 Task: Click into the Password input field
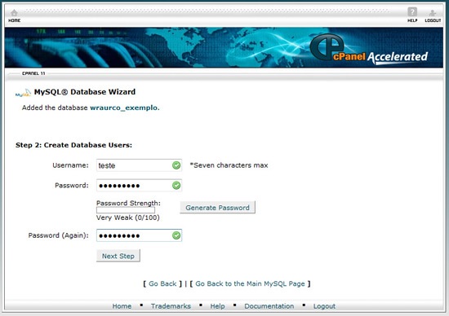point(139,186)
